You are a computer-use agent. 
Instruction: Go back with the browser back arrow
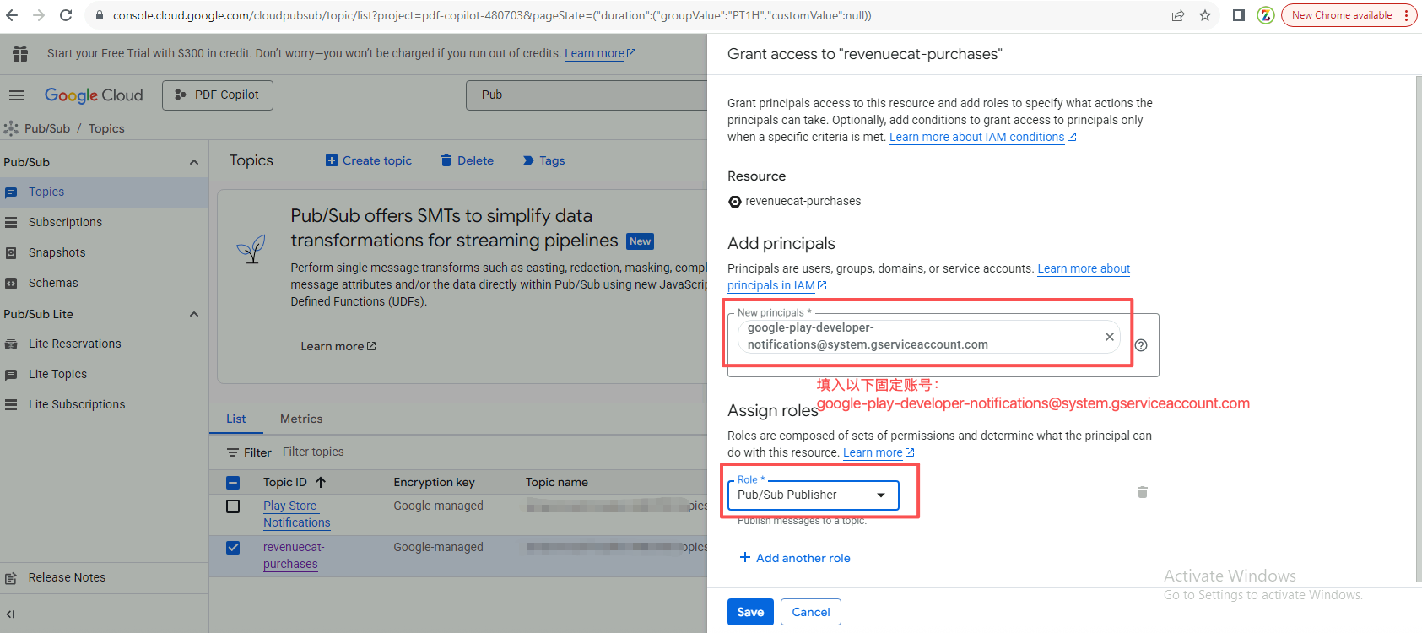13,15
